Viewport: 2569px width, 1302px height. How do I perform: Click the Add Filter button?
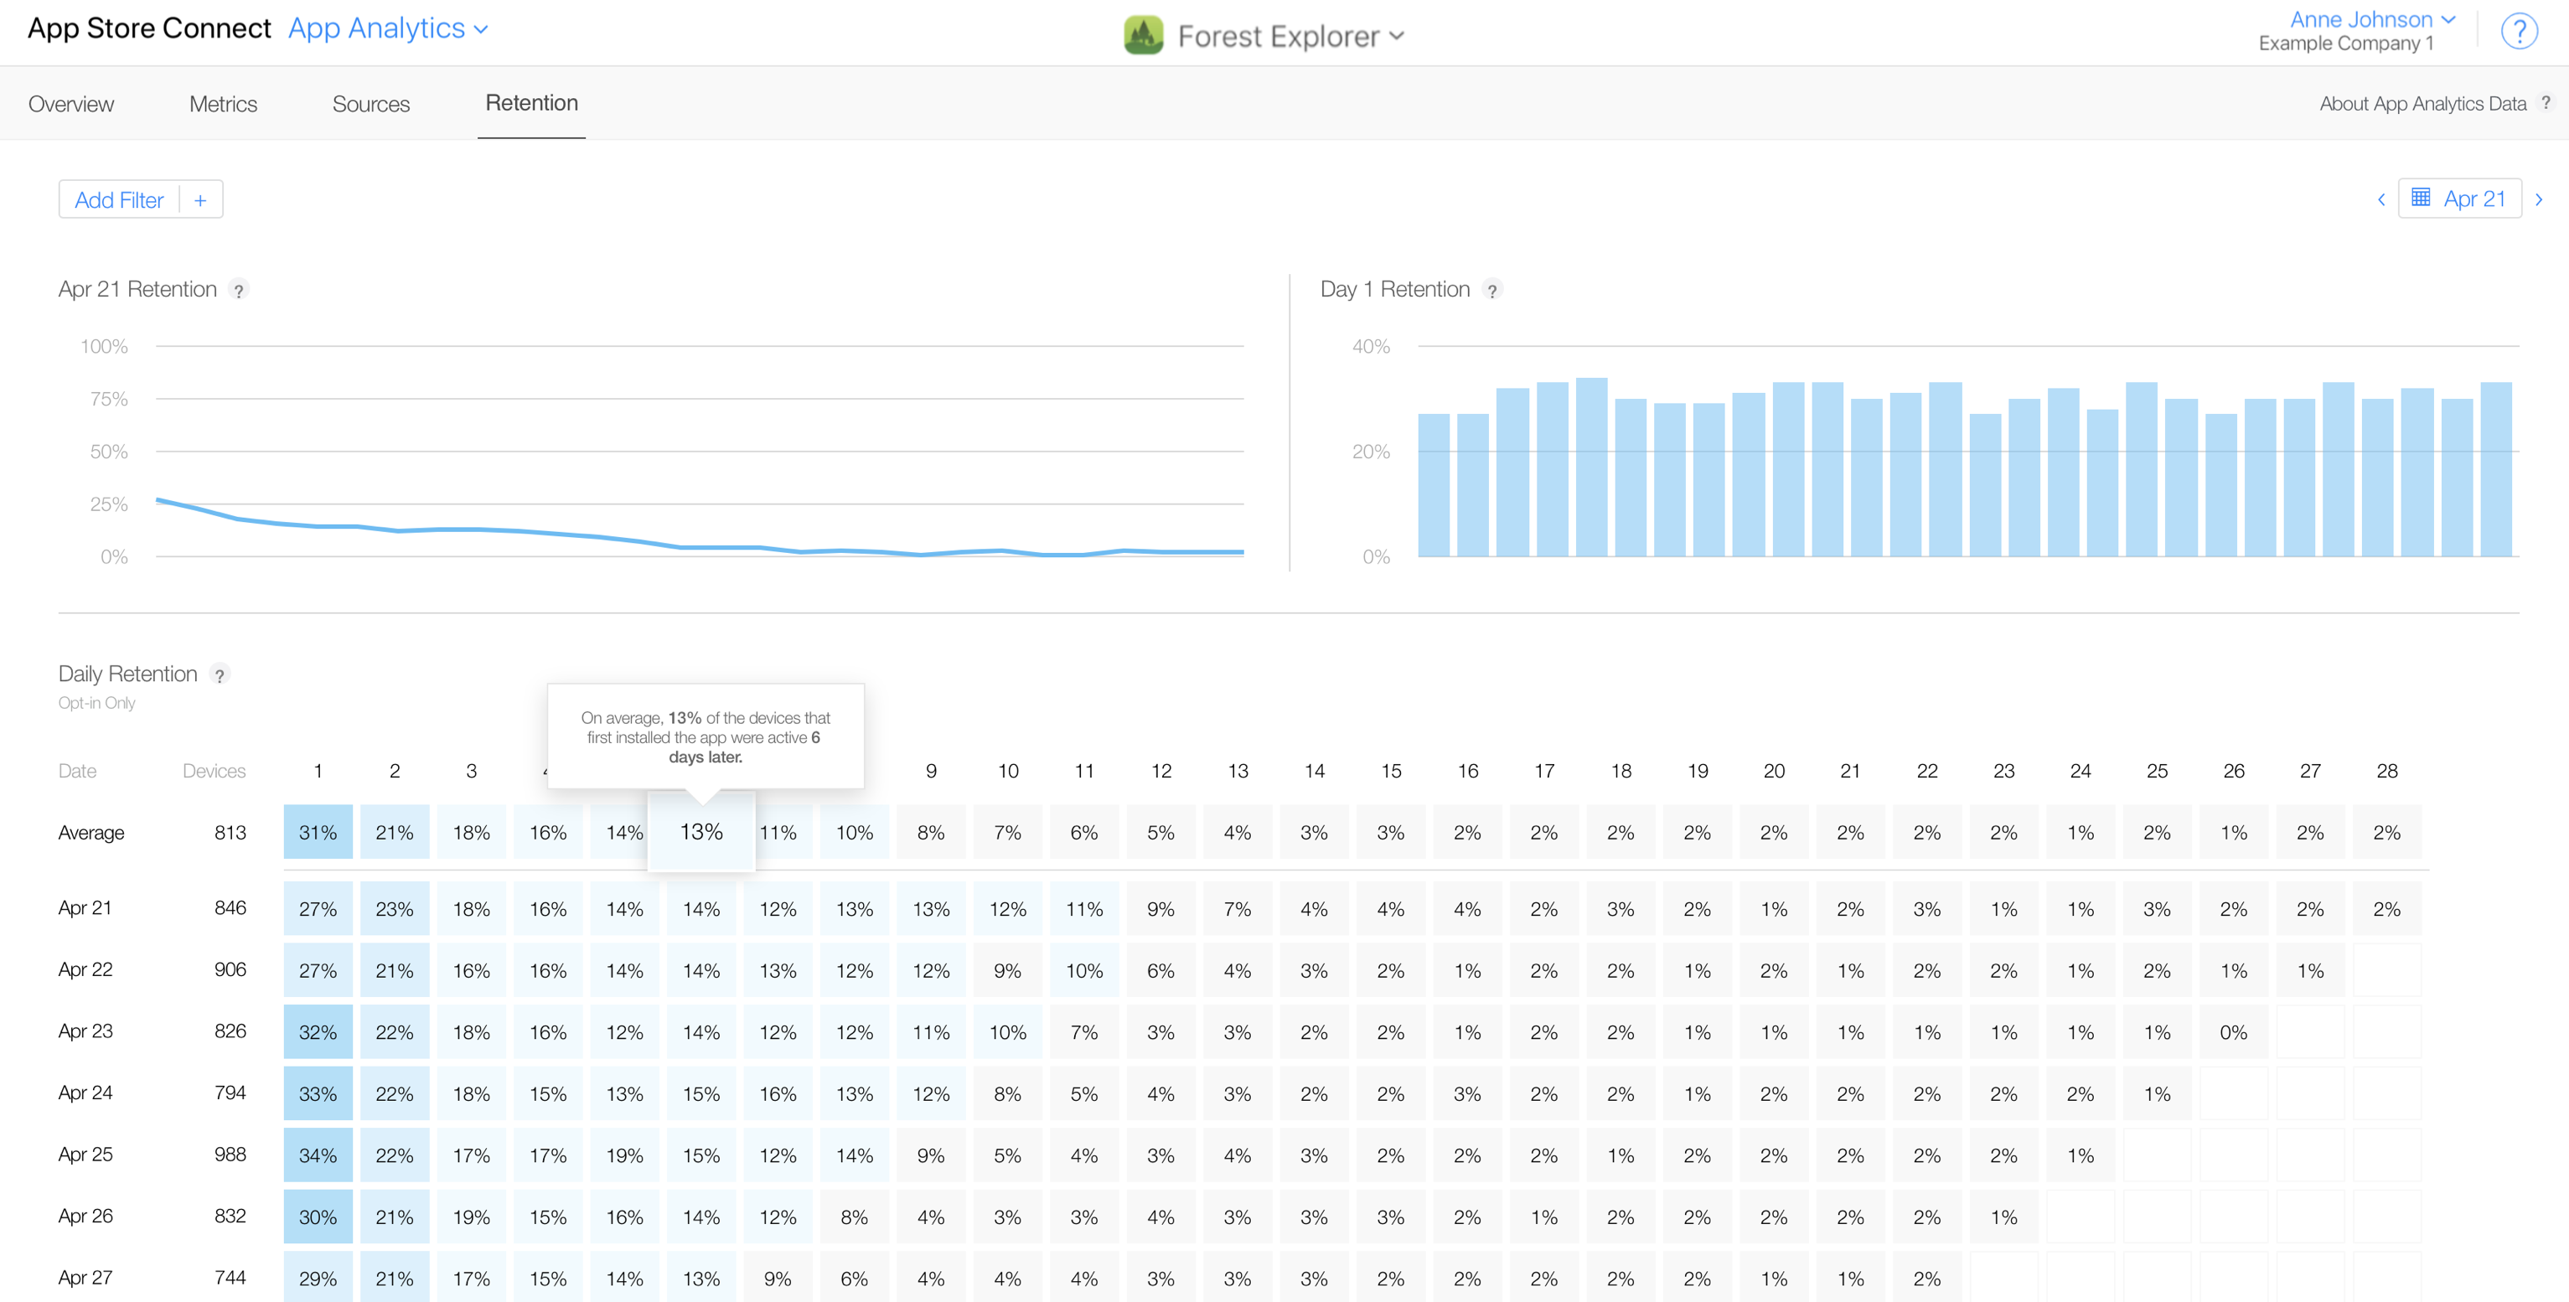(x=119, y=200)
